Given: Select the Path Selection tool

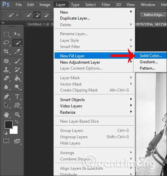Looking at the screenshot, I should pos(6,105).
